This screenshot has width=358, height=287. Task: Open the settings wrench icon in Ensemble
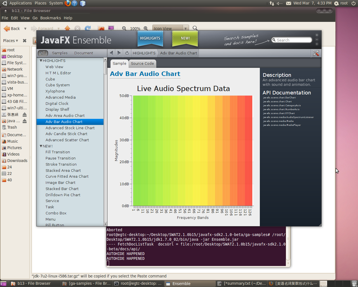coord(316,53)
